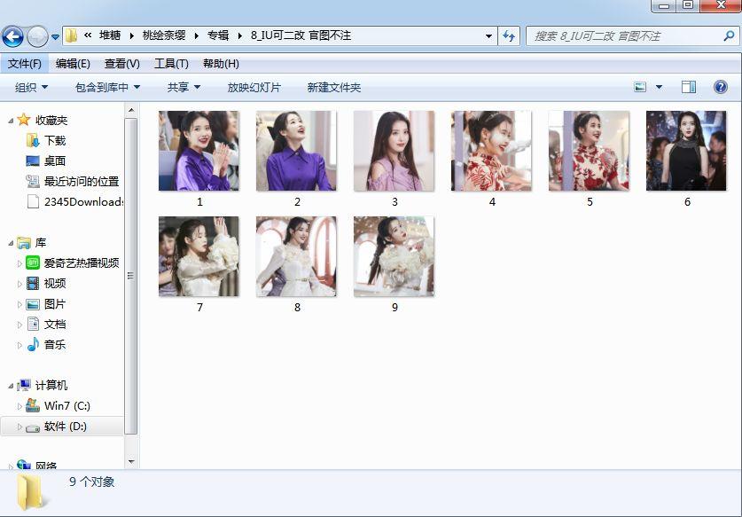The image size is (742, 517).
Task: Open 最近访问的位置
Action: [82, 181]
